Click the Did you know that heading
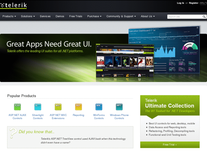 tap(36, 132)
